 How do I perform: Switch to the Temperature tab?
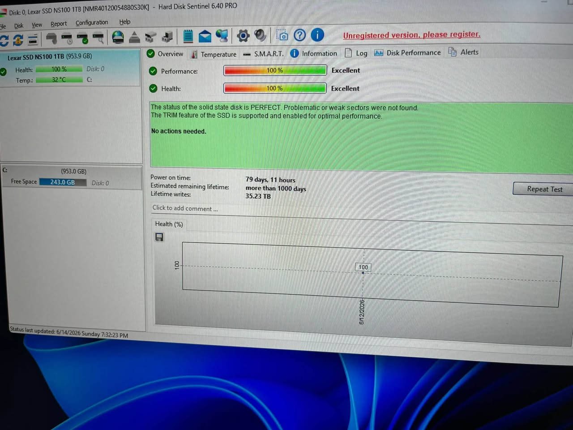[x=214, y=54]
